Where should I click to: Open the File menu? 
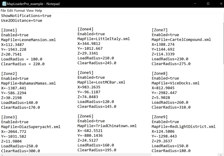(3, 11)
